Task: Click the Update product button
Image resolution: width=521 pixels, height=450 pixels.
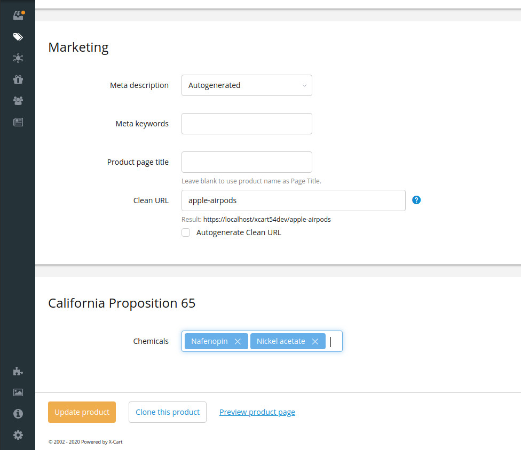Action: point(82,412)
